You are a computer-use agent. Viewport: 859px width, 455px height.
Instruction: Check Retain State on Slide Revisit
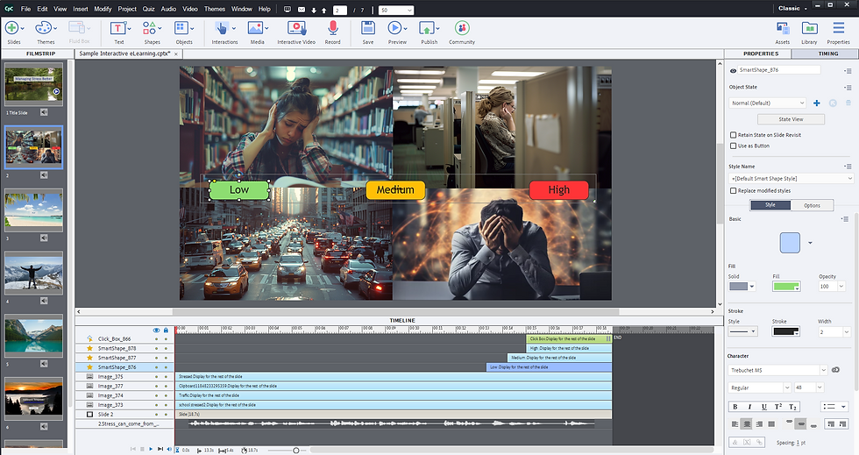coord(733,135)
